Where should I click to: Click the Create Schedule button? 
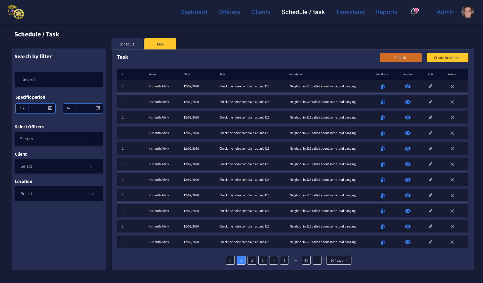pyautogui.click(x=447, y=58)
